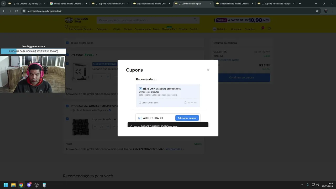Open the Contato page
Image resolution: width=336 pixels, height=189 pixels.
(x=194, y=29)
